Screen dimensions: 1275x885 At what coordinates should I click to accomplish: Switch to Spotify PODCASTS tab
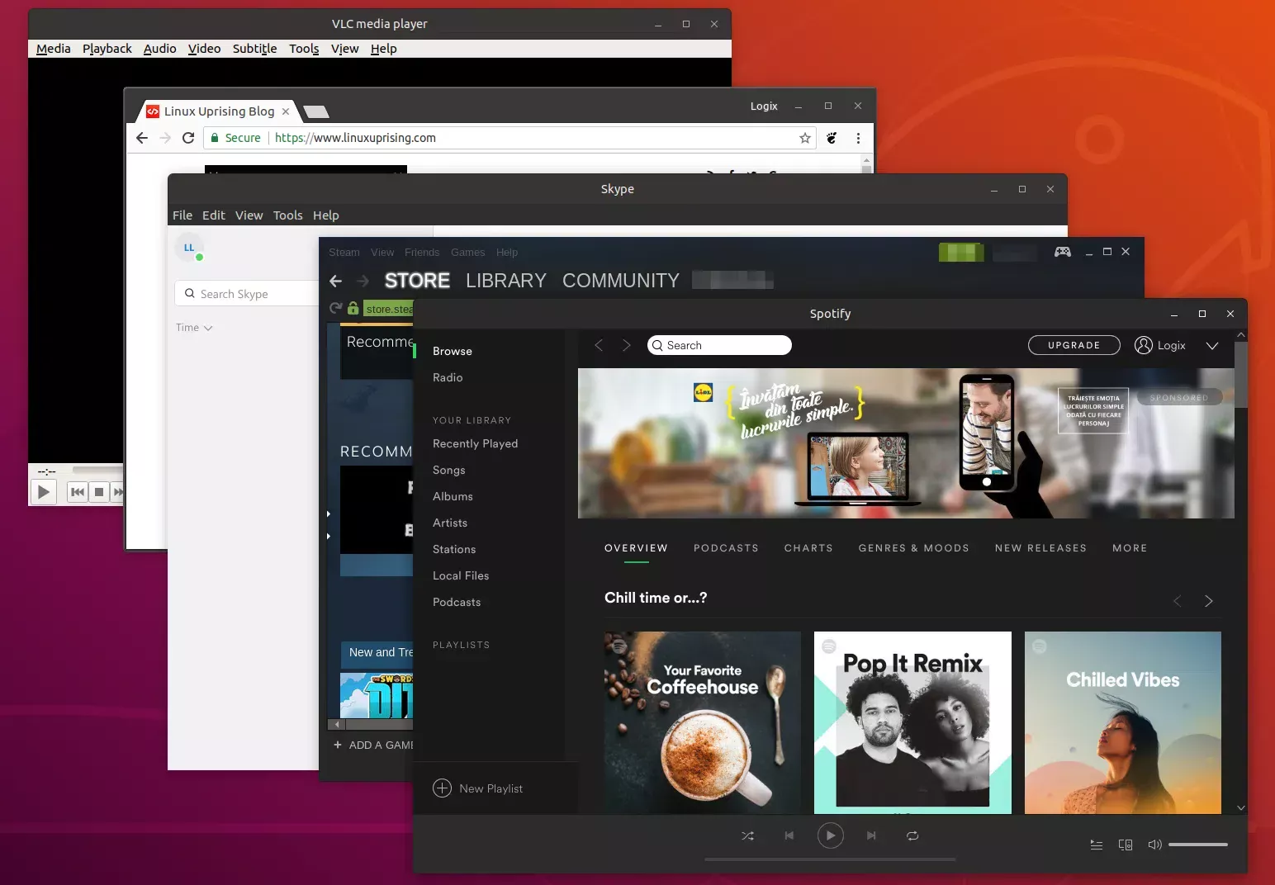click(726, 548)
